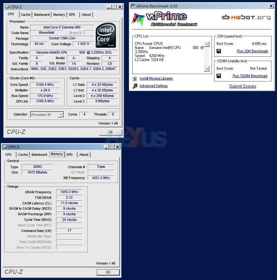The height and width of the screenshot is (280, 277).
Task: Click the Core Speed value 5100.4 MHz
Action: 45,85
